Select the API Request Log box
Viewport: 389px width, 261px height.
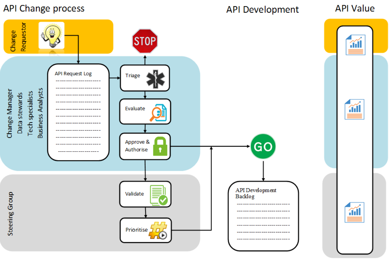click(x=78, y=112)
